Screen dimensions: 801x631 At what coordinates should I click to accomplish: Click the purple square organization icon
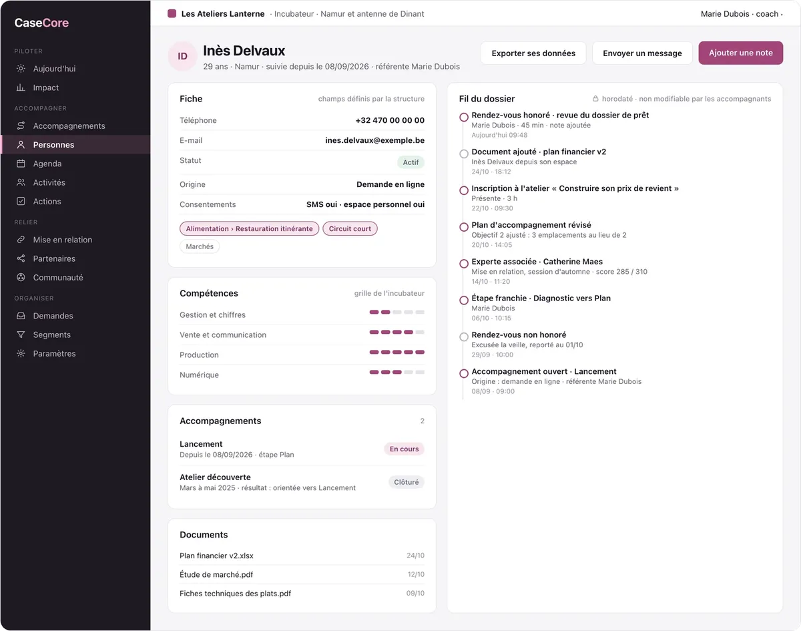(172, 13)
